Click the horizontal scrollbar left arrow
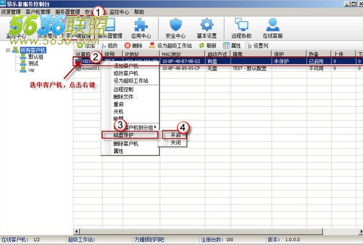The height and width of the screenshot is (245, 363). point(76,231)
